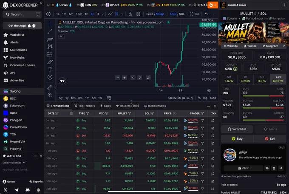Toggle Price / MCap chart mode

pos(155,14)
